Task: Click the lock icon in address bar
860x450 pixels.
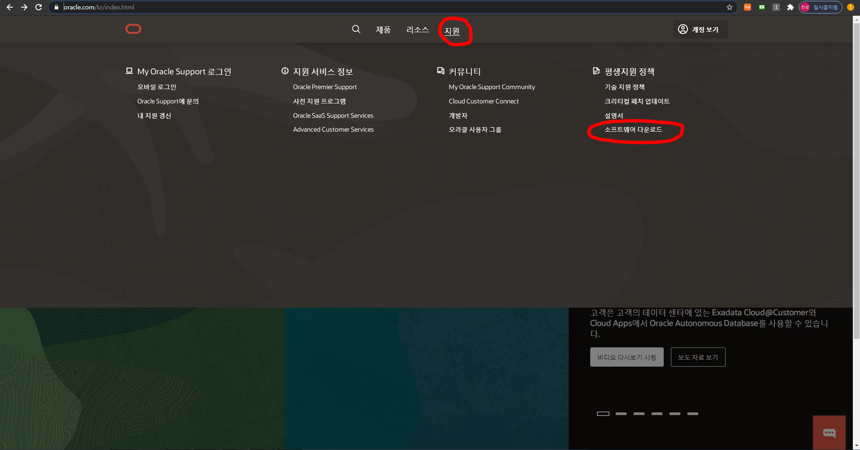Action: pos(56,7)
